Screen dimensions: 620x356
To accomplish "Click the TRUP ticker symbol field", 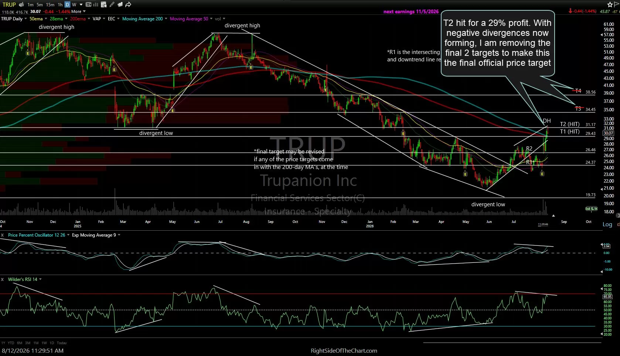I will pos(9,4).
